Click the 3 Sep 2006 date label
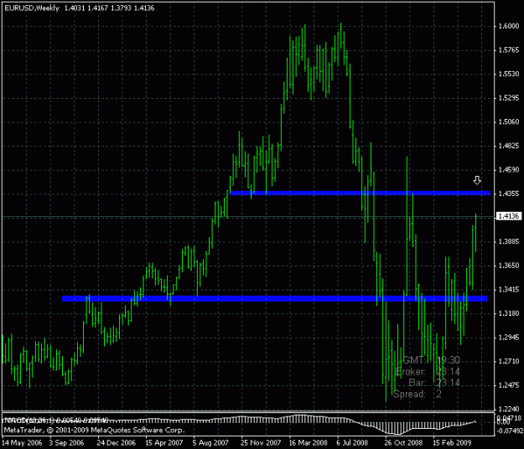 67,443
